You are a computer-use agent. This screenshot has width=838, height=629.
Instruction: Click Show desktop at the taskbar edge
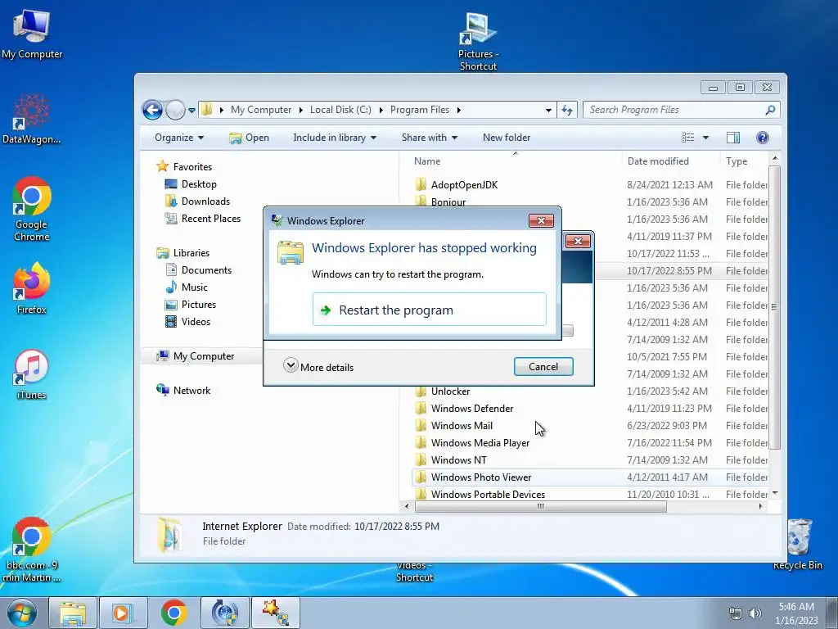(x=832, y=613)
